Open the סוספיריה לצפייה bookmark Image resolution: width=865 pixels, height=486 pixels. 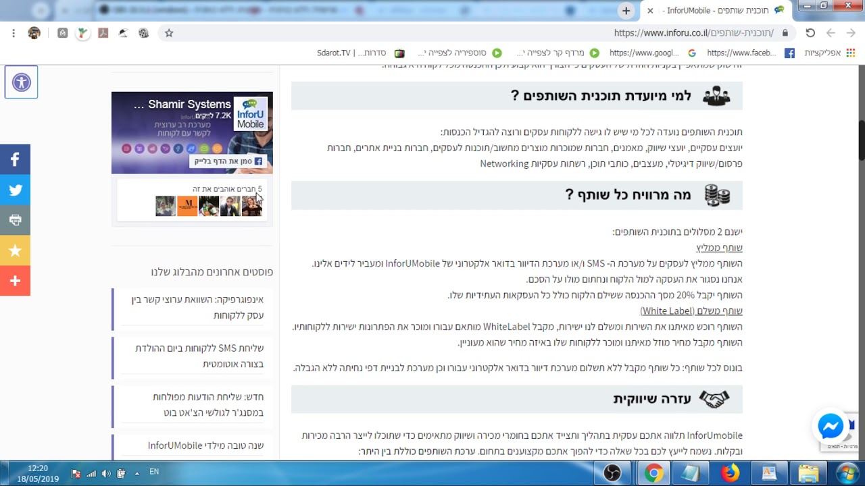point(460,53)
